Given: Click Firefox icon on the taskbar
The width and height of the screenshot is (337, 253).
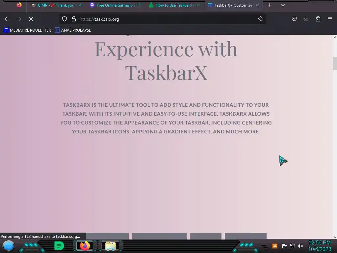Looking at the screenshot, I should [85, 245].
